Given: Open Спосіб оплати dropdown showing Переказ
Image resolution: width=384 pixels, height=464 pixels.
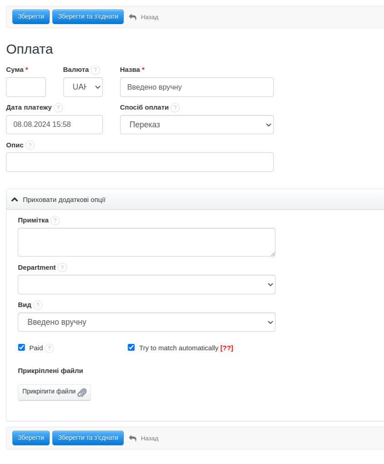Looking at the screenshot, I should (196, 125).
